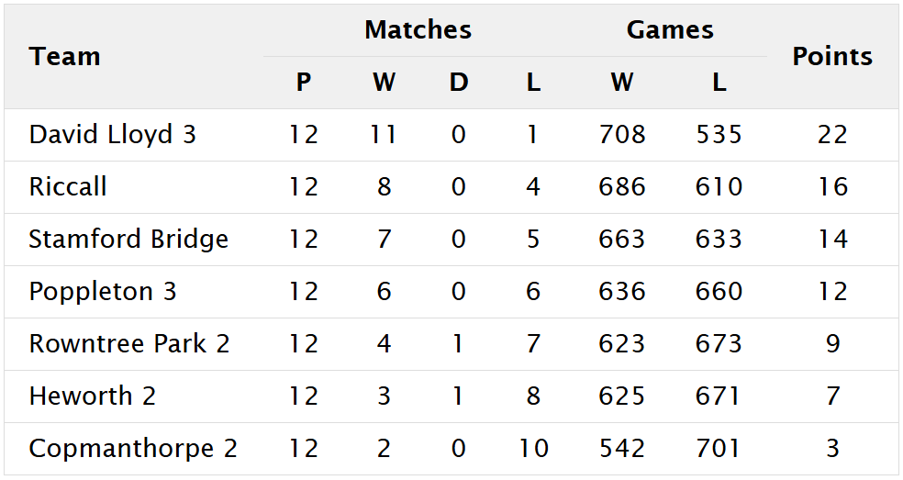This screenshot has height=480, width=903.
Task: Select the Heworth 2 team name
Action: click(x=93, y=396)
